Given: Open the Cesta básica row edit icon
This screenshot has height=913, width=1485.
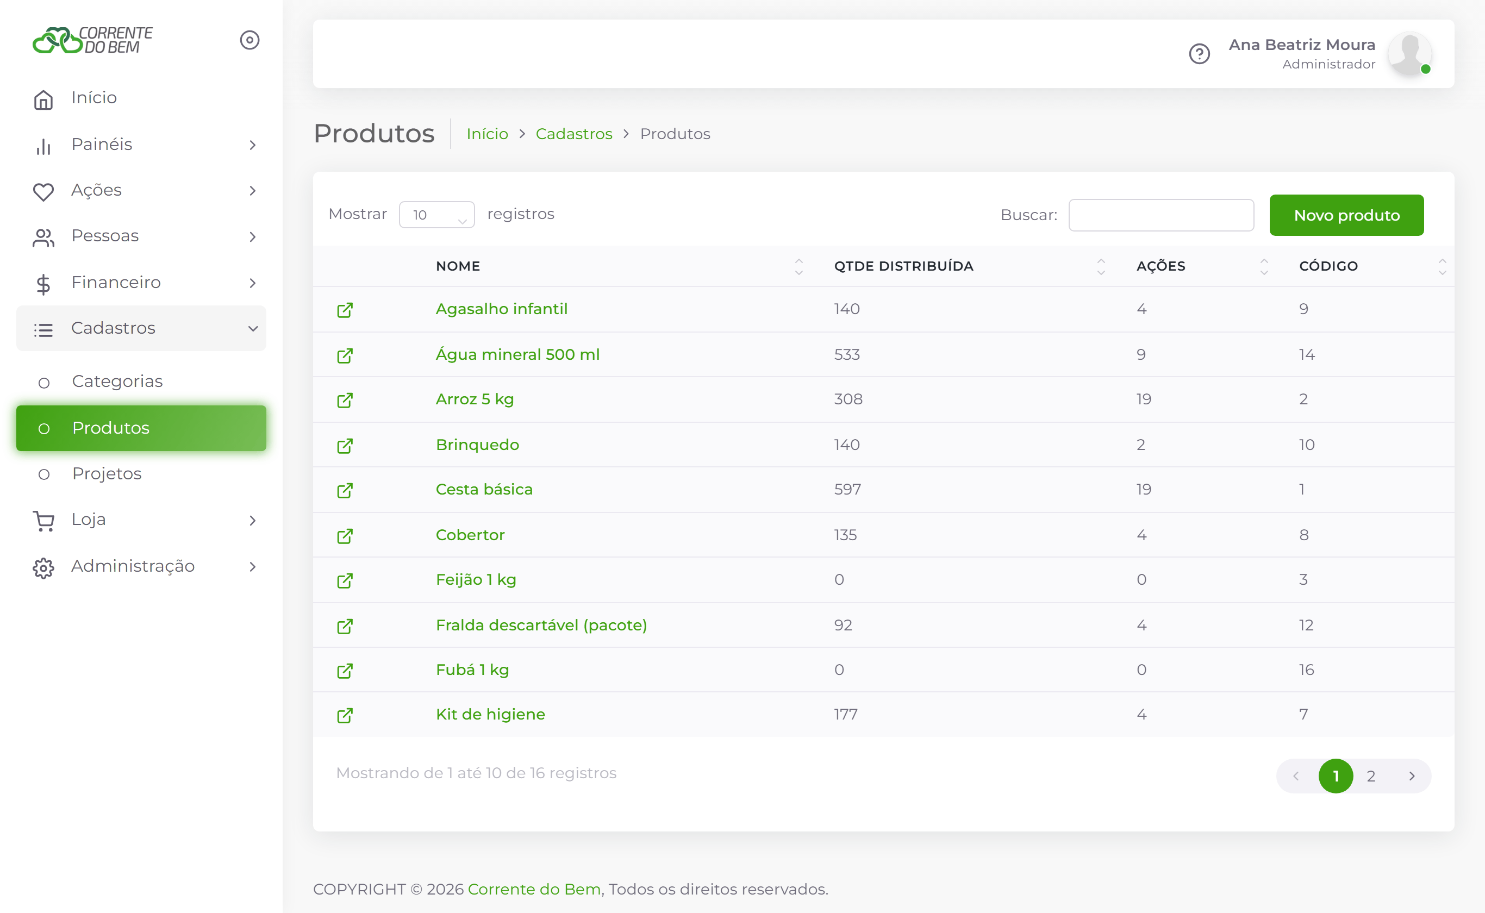Looking at the screenshot, I should 345,490.
